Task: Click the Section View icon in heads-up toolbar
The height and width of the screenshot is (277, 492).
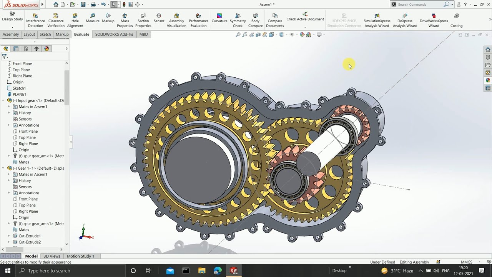Action: click(258, 35)
